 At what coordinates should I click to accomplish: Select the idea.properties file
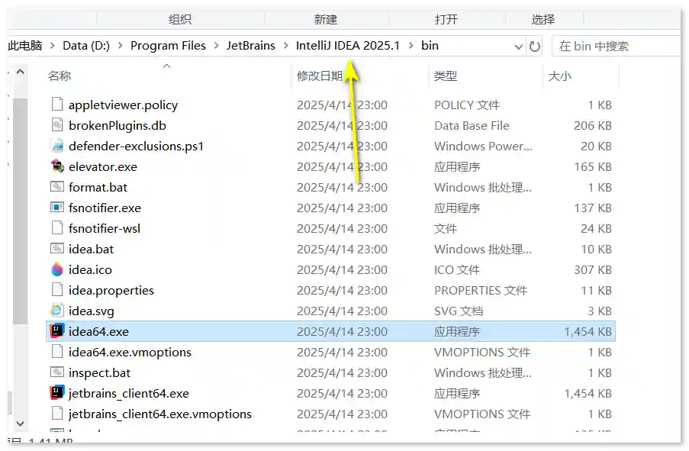coord(111,290)
